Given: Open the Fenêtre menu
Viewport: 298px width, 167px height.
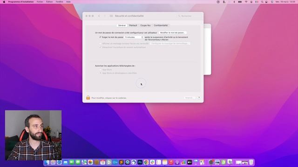Looking at the screenshot, I should point(60,2).
